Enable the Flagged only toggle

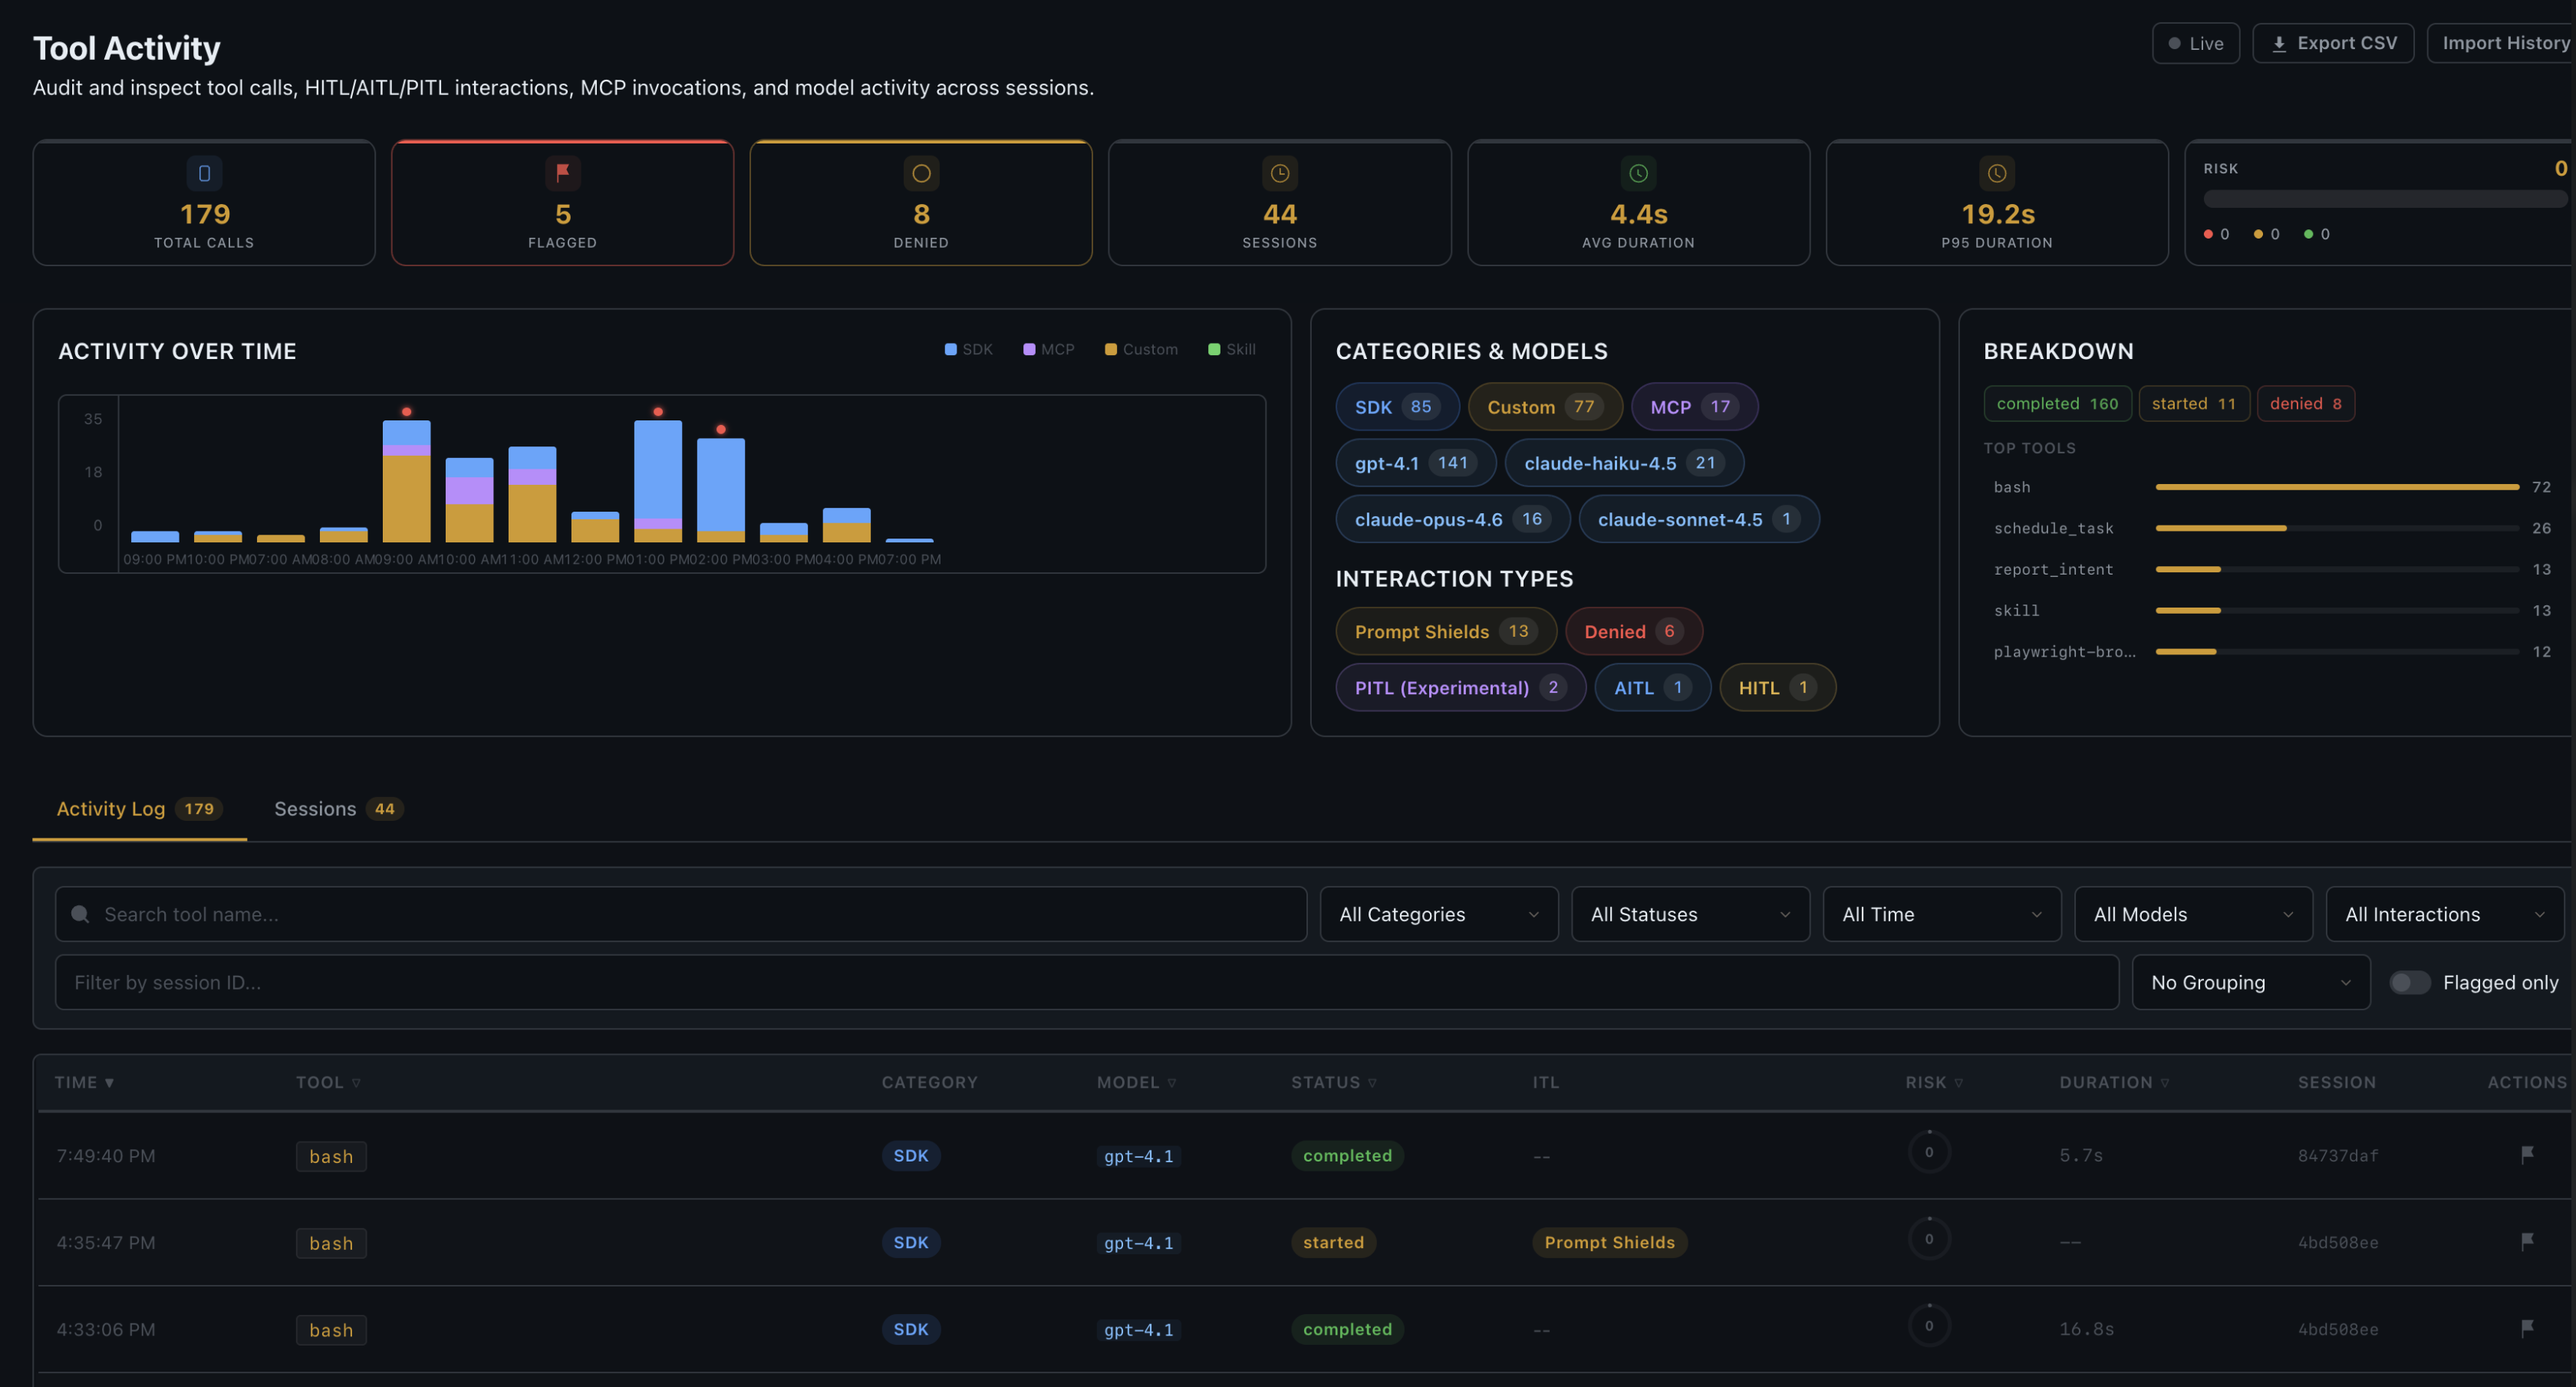tap(2409, 982)
